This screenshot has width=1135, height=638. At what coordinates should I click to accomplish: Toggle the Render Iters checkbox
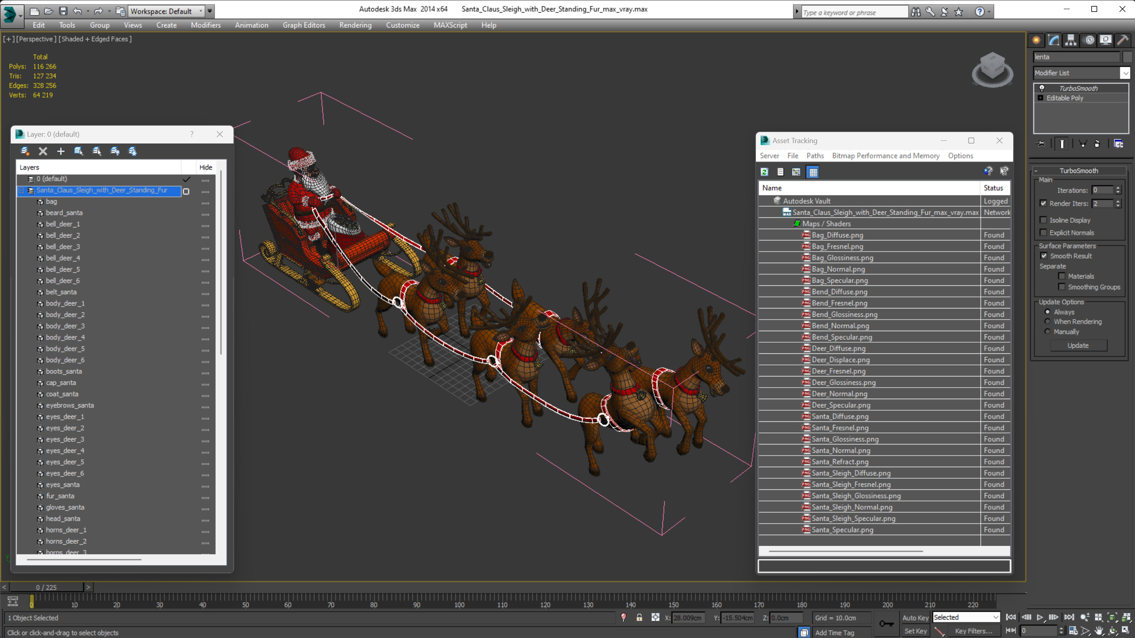point(1043,203)
